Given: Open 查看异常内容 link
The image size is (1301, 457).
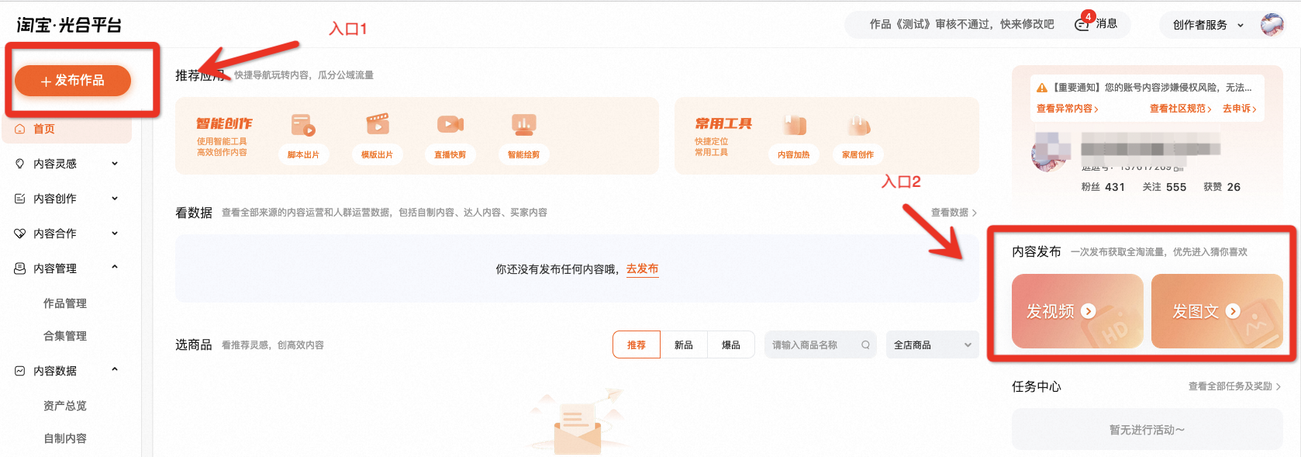Looking at the screenshot, I should 1068,109.
